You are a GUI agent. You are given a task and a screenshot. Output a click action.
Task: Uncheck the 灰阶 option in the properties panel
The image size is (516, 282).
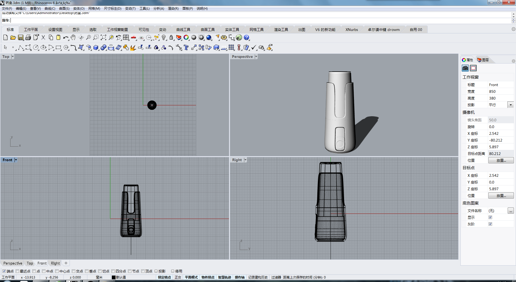pos(490,224)
